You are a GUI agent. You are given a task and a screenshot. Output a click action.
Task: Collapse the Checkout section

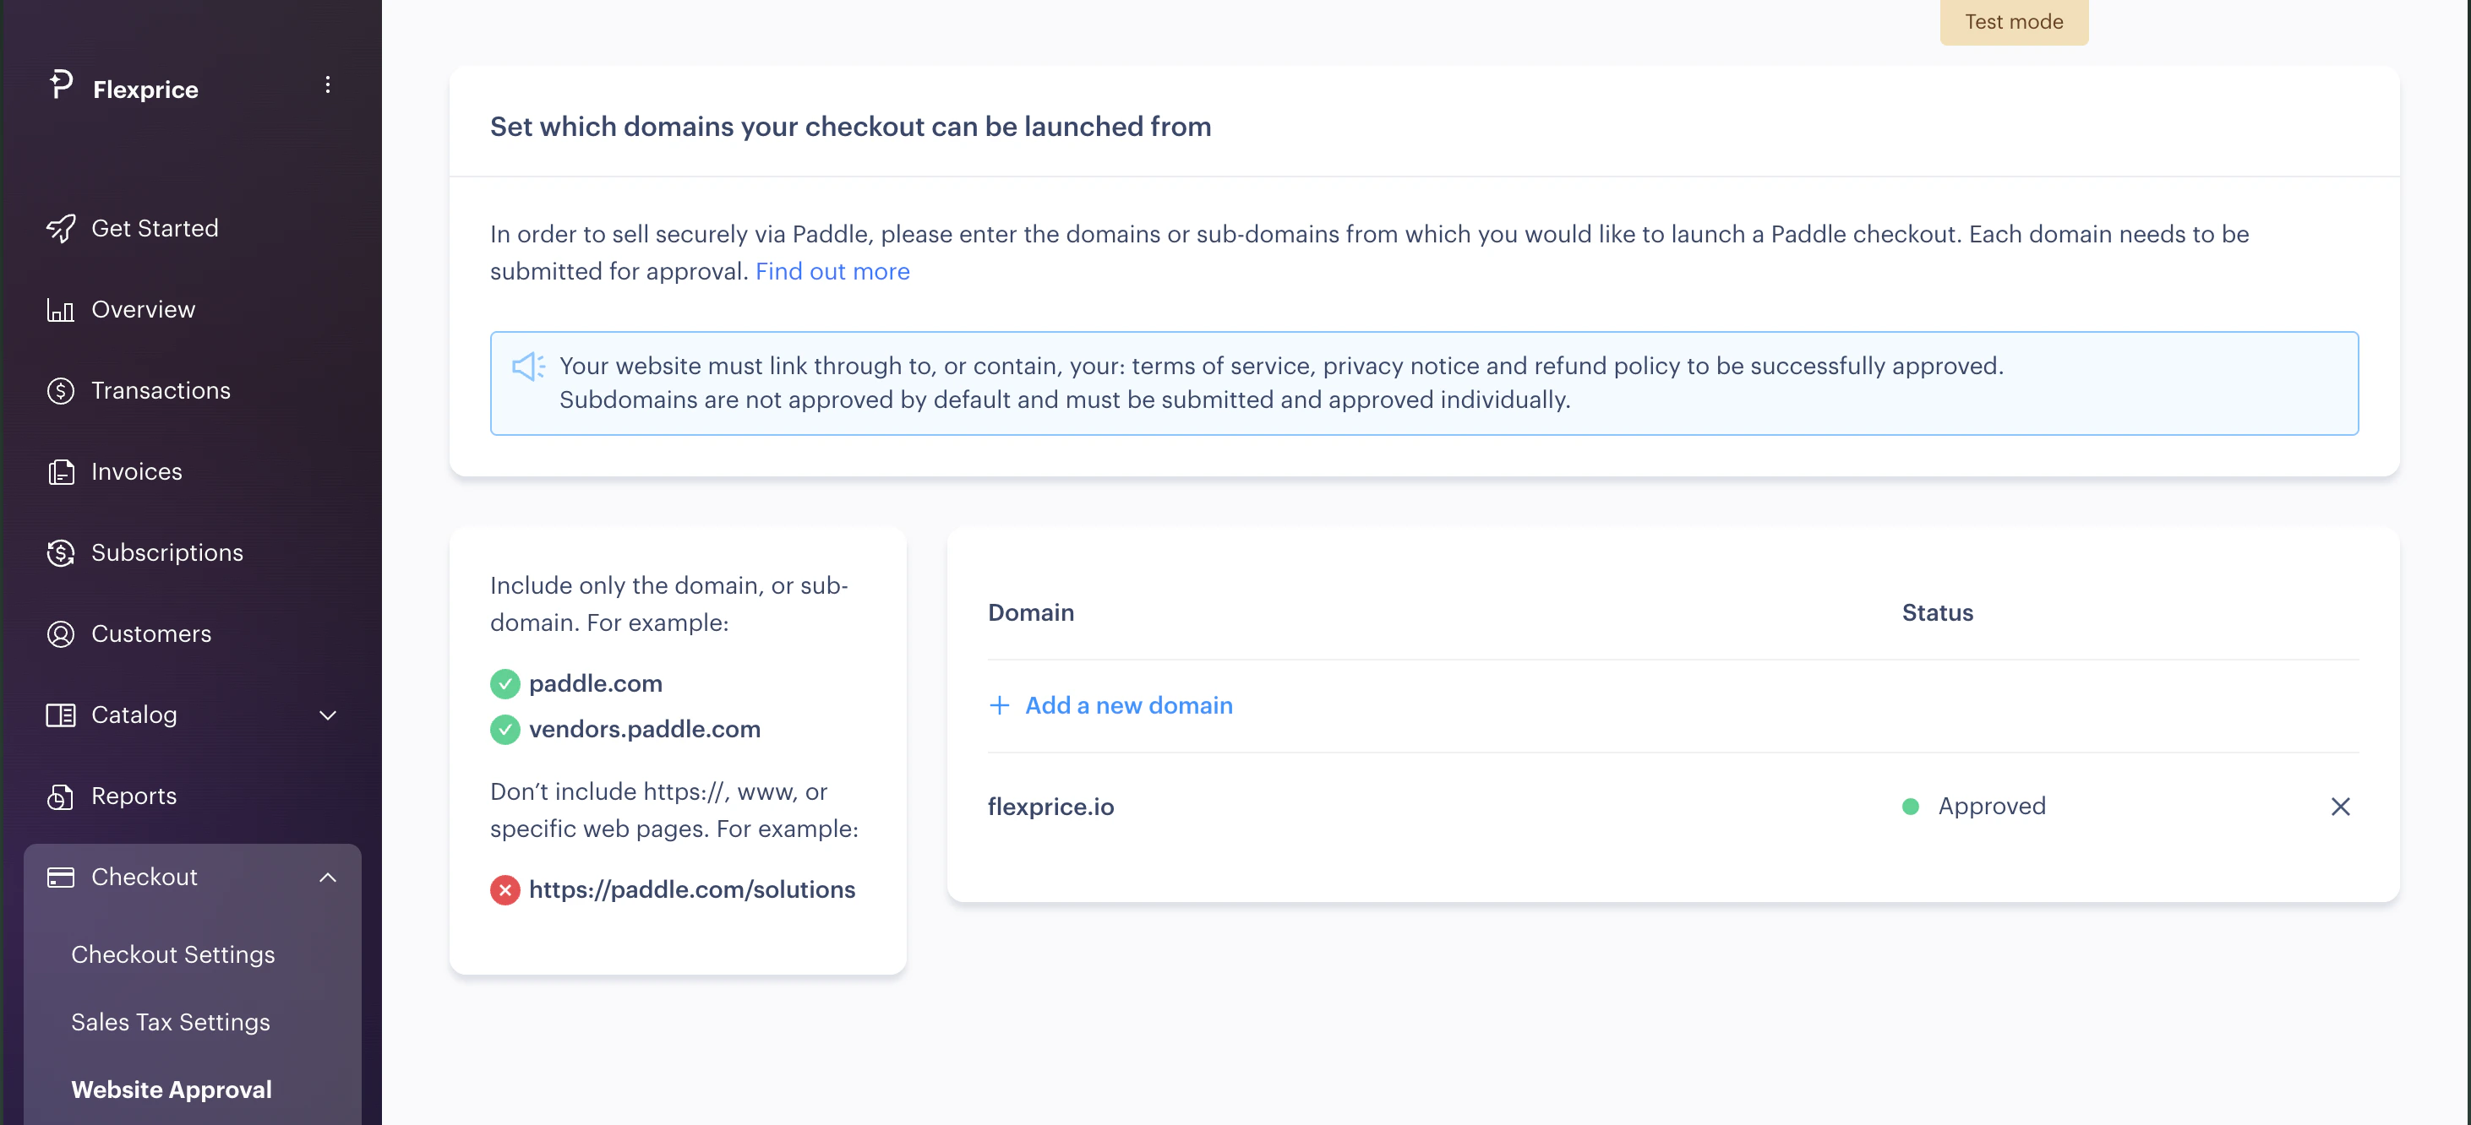click(327, 877)
